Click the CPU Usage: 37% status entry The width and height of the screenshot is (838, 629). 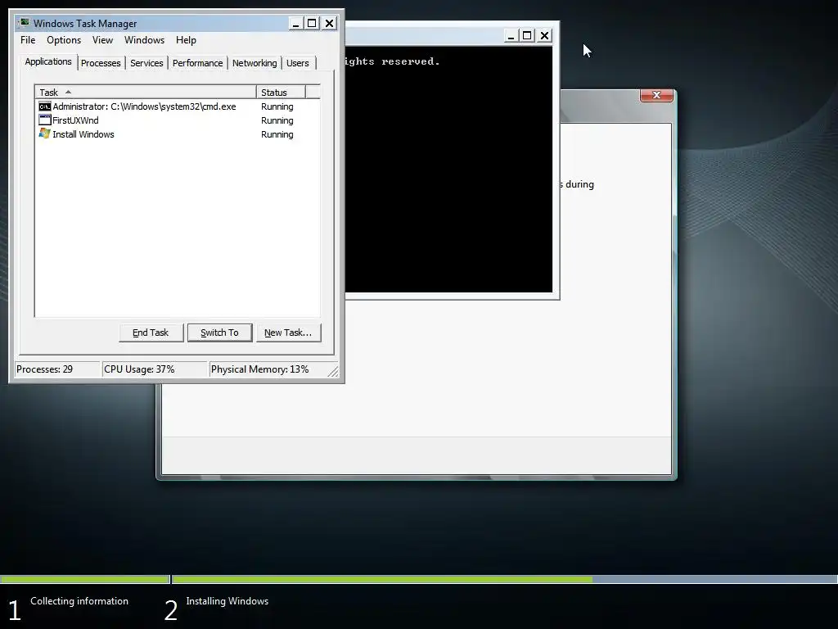pos(155,369)
